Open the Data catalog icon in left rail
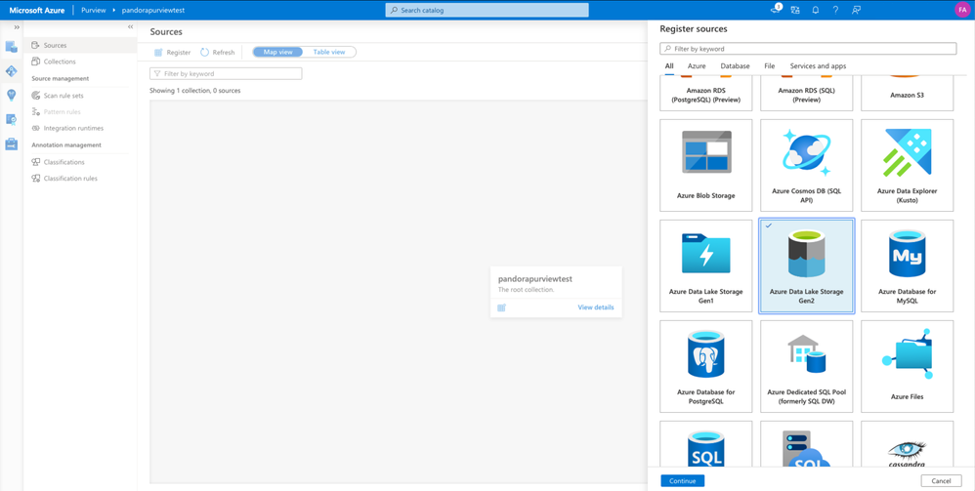Image resolution: width=975 pixels, height=491 pixels. (11, 47)
